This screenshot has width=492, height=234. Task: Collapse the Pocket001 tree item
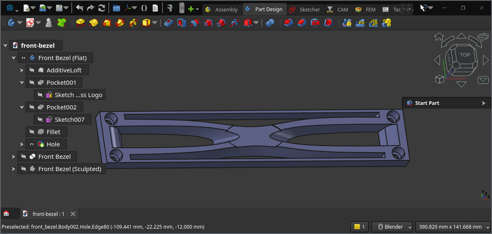click(x=22, y=83)
